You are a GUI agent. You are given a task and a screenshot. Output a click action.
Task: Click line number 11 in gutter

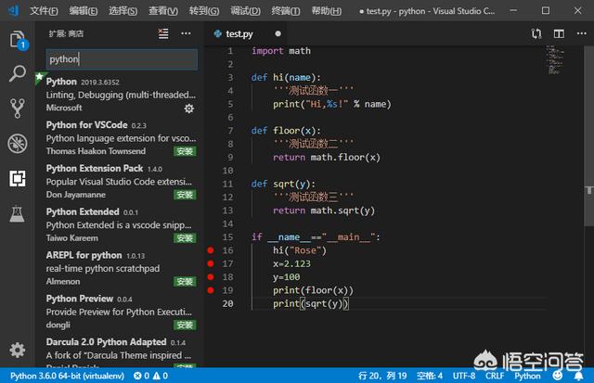point(227,184)
